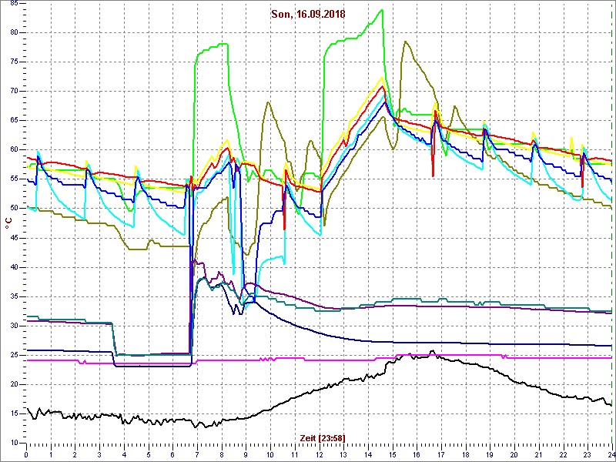The height and width of the screenshot is (462, 616).
Task: Select the 40 tick on the temperature axis
Action: (14, 267)
